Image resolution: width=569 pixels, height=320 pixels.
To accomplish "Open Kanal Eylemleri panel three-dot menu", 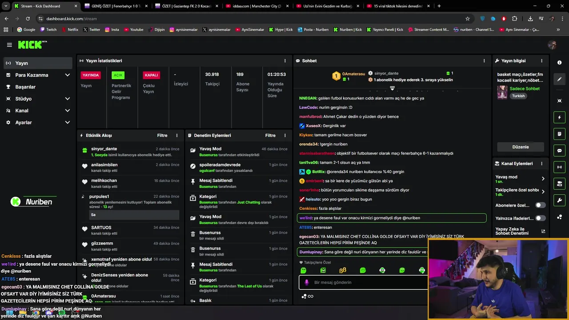I will click(541, 164).
